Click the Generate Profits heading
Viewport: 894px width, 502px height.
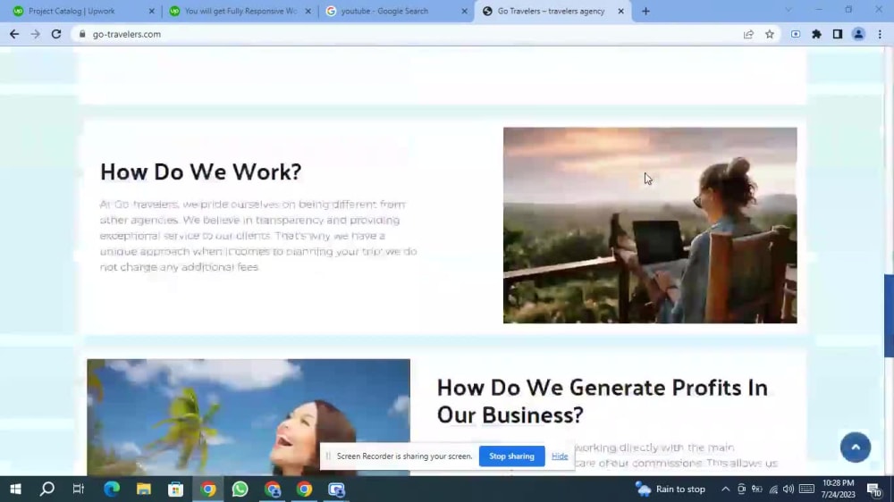(x=602, y=401)
